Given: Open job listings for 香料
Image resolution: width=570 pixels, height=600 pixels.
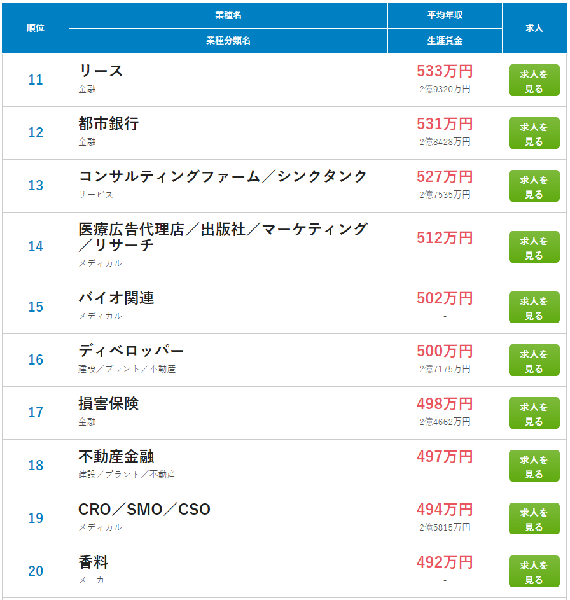Looking at the screenshot, I should tap(534, 572).
